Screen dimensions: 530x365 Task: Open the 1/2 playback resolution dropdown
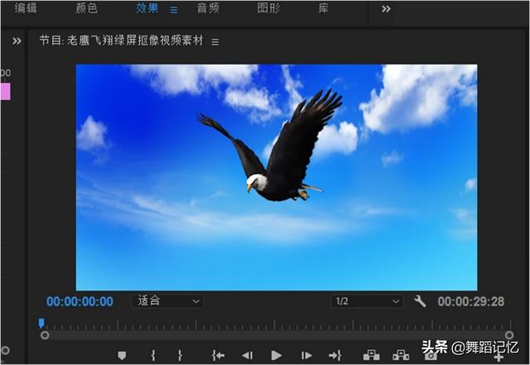[x=366, y=301]
